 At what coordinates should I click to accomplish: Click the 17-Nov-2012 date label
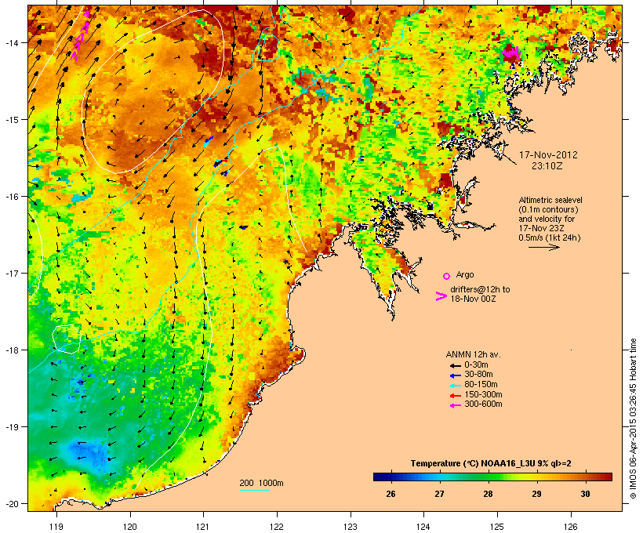548,155
